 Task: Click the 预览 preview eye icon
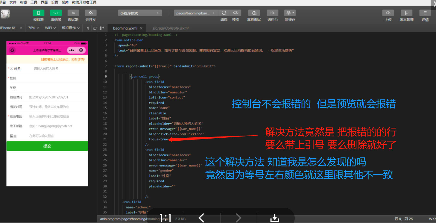coord(236,13)
